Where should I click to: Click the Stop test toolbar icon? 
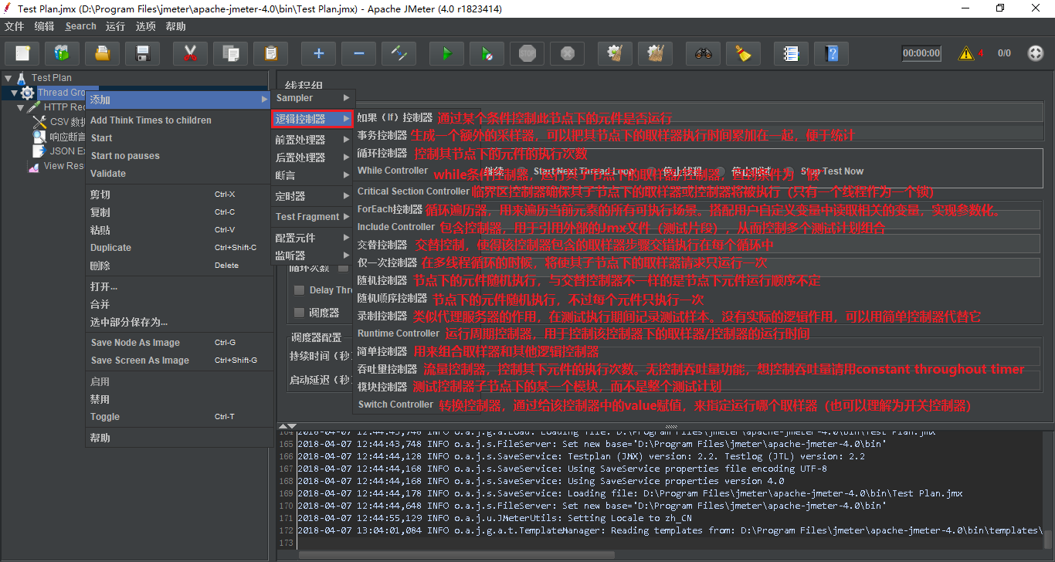click(527, 53)
